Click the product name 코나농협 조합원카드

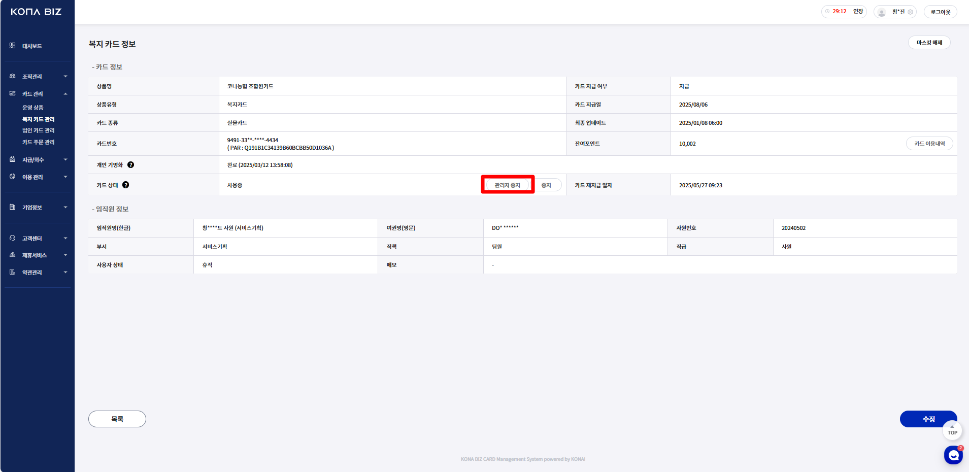tap(250, 86)
